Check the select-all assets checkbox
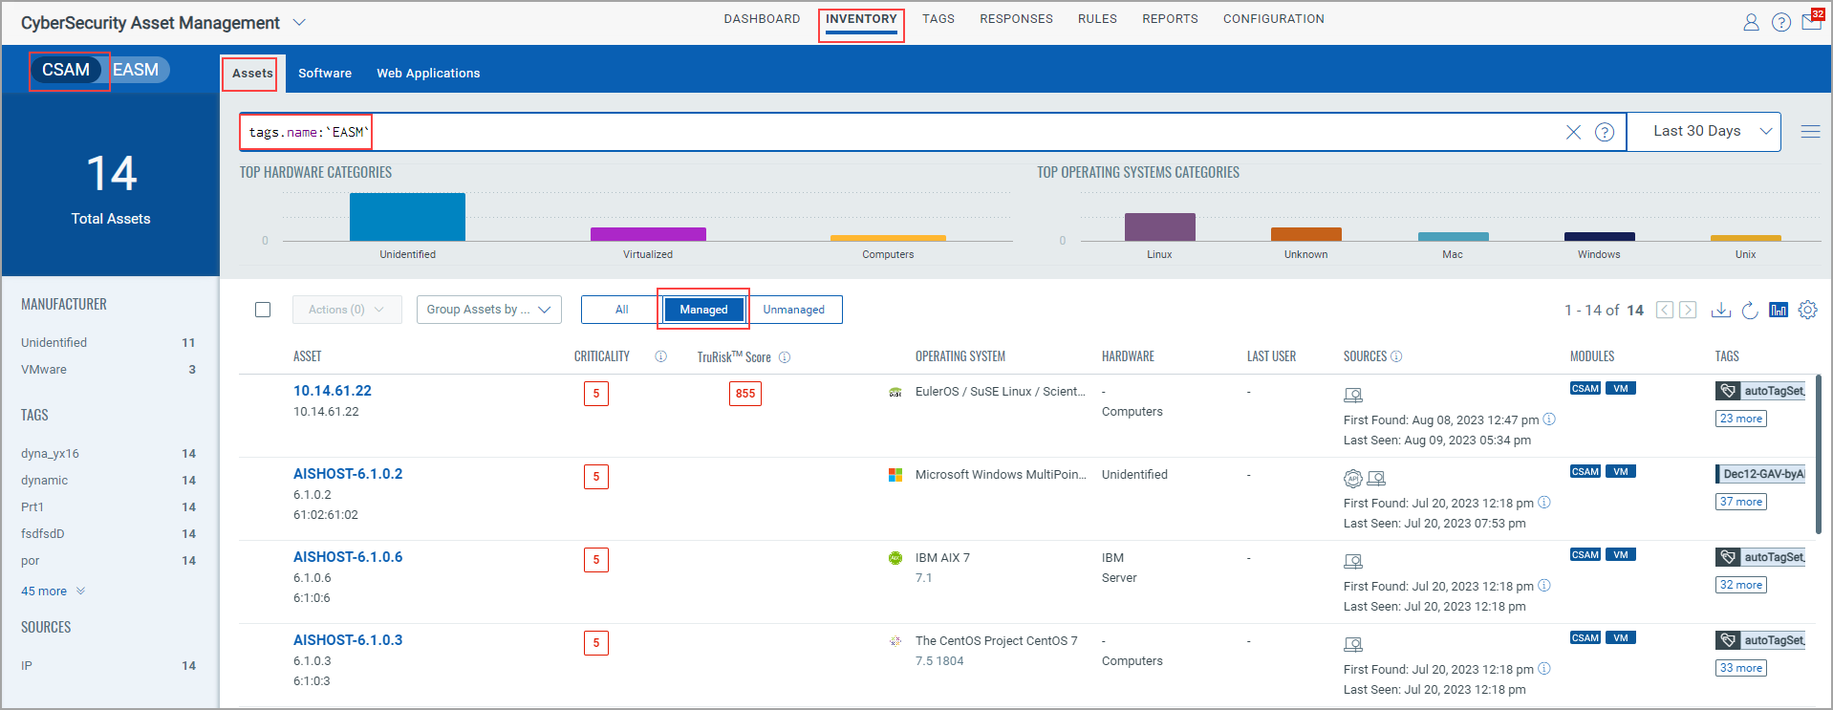This screenshot has height=710, width=1833. [263, 310]
